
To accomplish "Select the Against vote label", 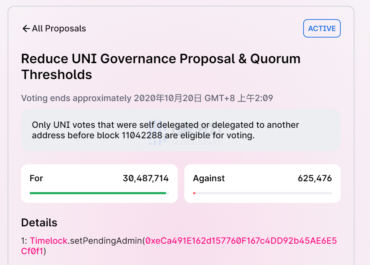I will click(x=209, y=178).
